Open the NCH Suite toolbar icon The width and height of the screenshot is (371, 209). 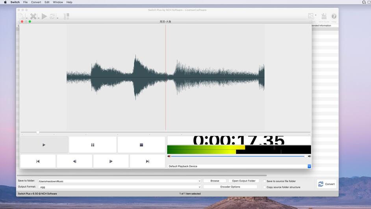(x=324, y=16)
